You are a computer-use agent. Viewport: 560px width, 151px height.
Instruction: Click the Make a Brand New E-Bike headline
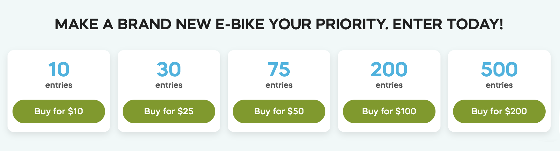point(279,24)
